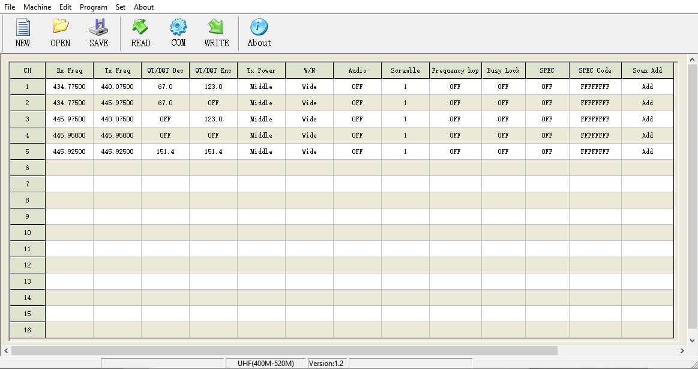Toggle channel 4 SPEC OFF setting
Viewport: 698px width, 369px height.
click(547, 135)
